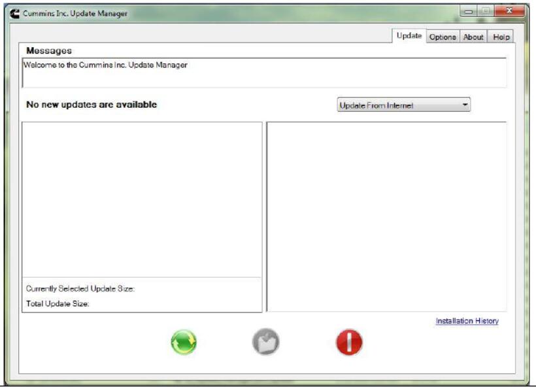Click the 'Messages' heading
This screenshot has width=536, height=387.
click(49, 50)
